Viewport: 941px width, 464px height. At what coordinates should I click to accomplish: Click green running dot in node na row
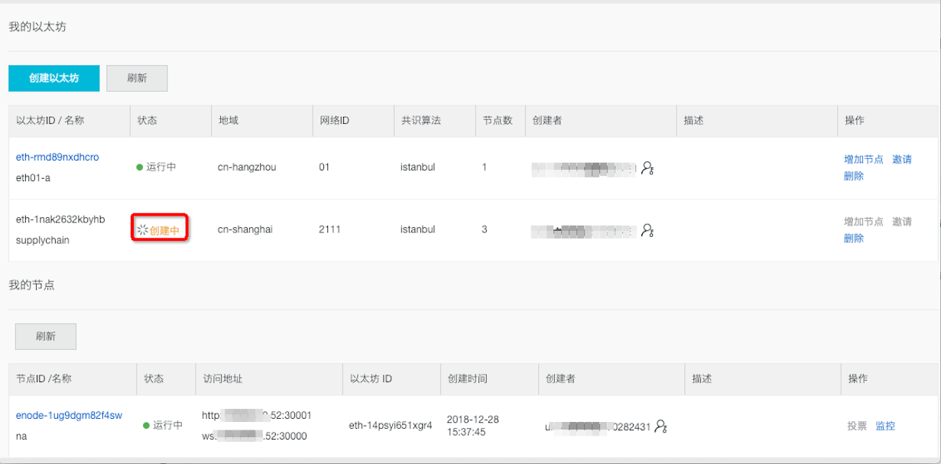click(x=147, y=426)
